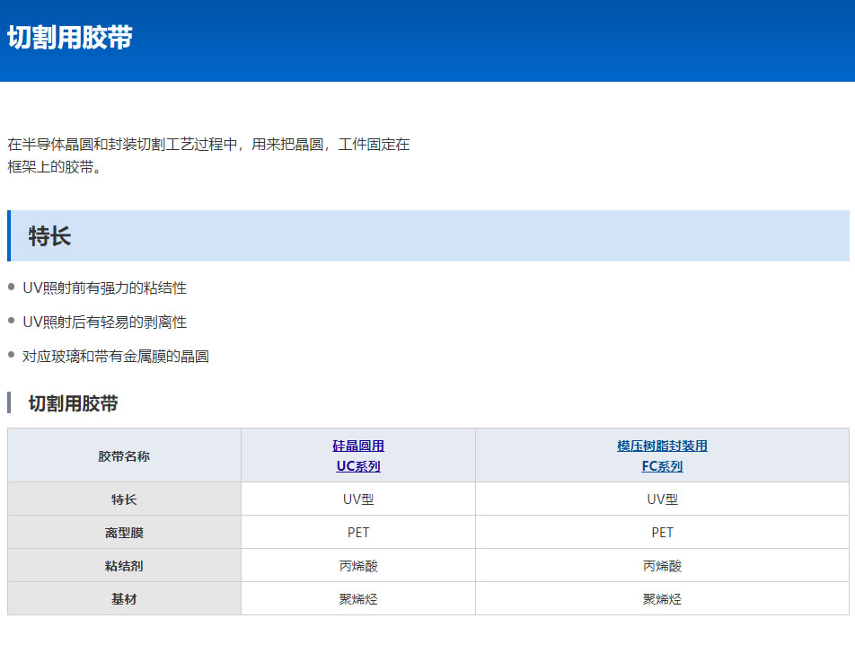Click the 切割用胶带 subheading above the table
Screen dimensions: 855x645
[x=73, y=403]
